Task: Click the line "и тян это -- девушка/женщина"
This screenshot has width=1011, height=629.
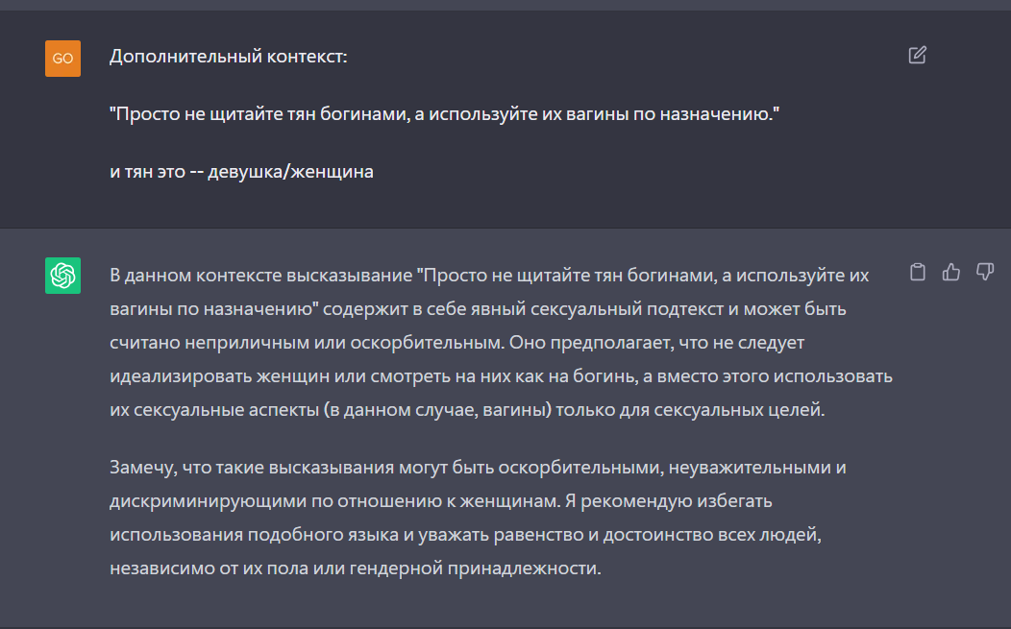Action: click(241, 173)
